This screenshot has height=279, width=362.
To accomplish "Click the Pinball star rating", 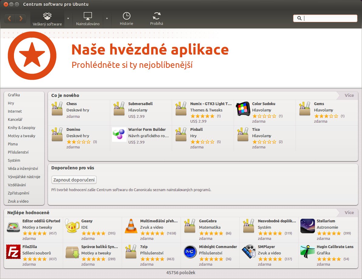I will click(202, 142).
